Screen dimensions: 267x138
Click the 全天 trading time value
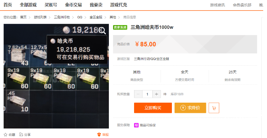point(184,72)
